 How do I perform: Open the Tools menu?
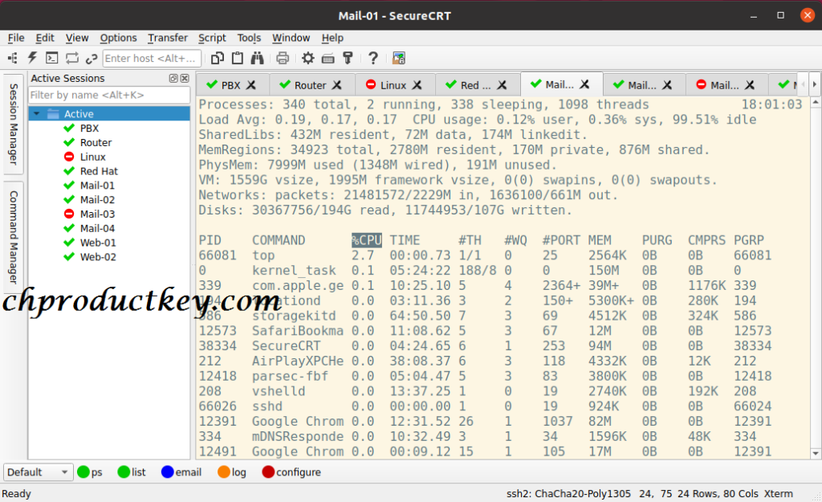pos(249,38)
